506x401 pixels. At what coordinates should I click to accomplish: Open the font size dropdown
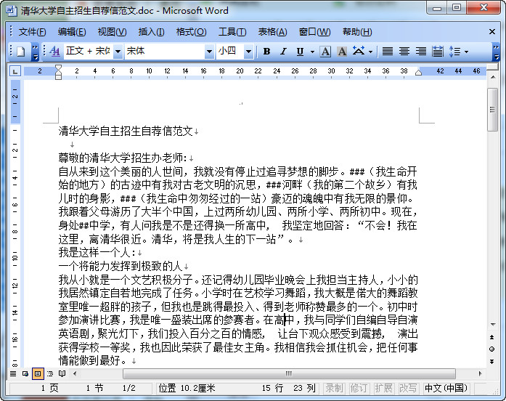coord(248,52)
